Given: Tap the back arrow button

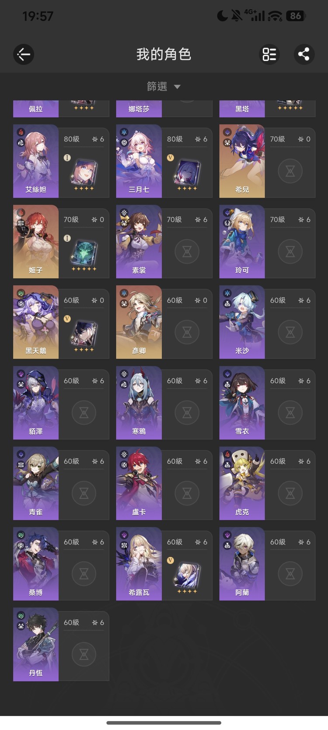Looking at the screenshot, I should click(x=24, y=54).
